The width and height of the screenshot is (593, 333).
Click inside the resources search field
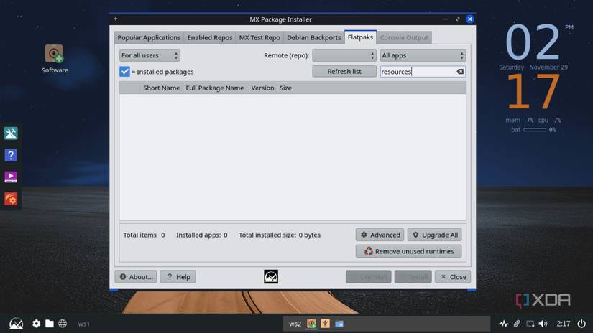[417, 72]
